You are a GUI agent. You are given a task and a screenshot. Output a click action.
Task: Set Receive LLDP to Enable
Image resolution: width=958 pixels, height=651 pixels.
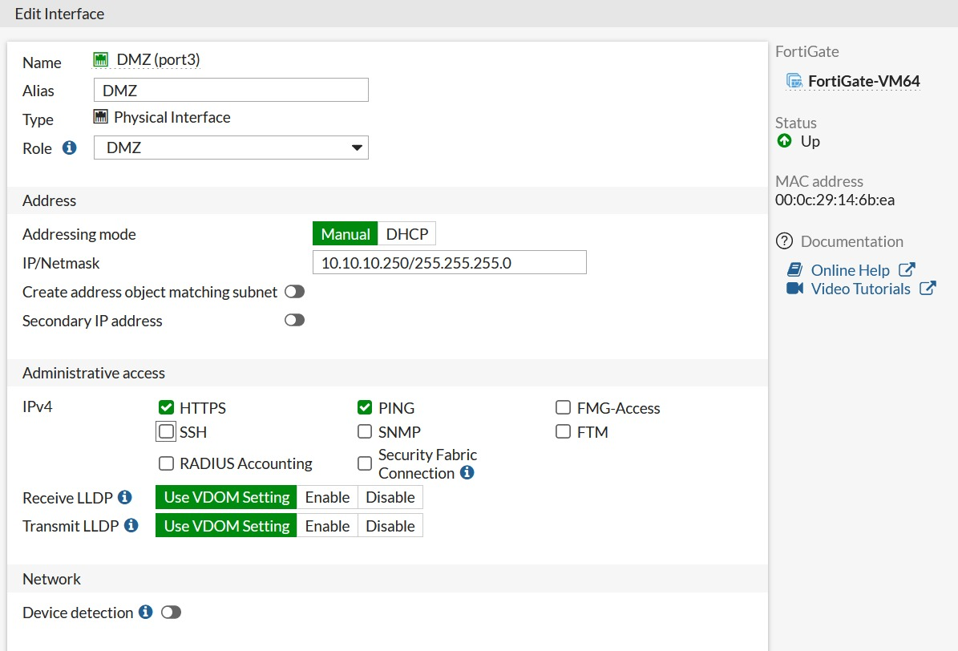(327, 497)
